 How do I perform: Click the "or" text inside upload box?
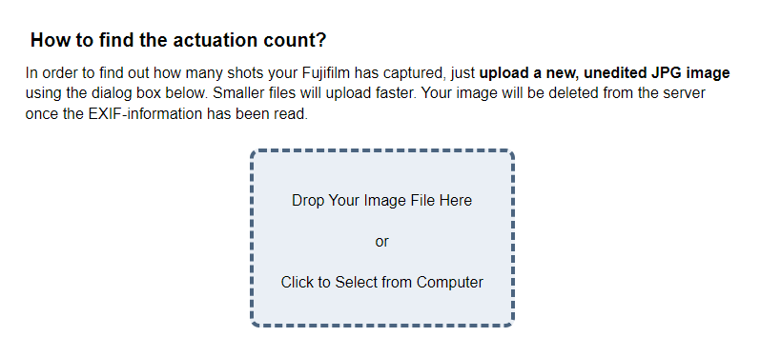tap(382, 242)
